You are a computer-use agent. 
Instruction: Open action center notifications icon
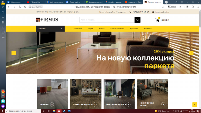198,111
